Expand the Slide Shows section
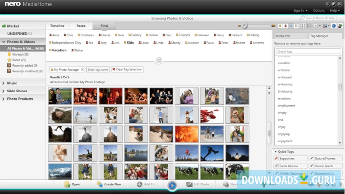 (3, 91)
